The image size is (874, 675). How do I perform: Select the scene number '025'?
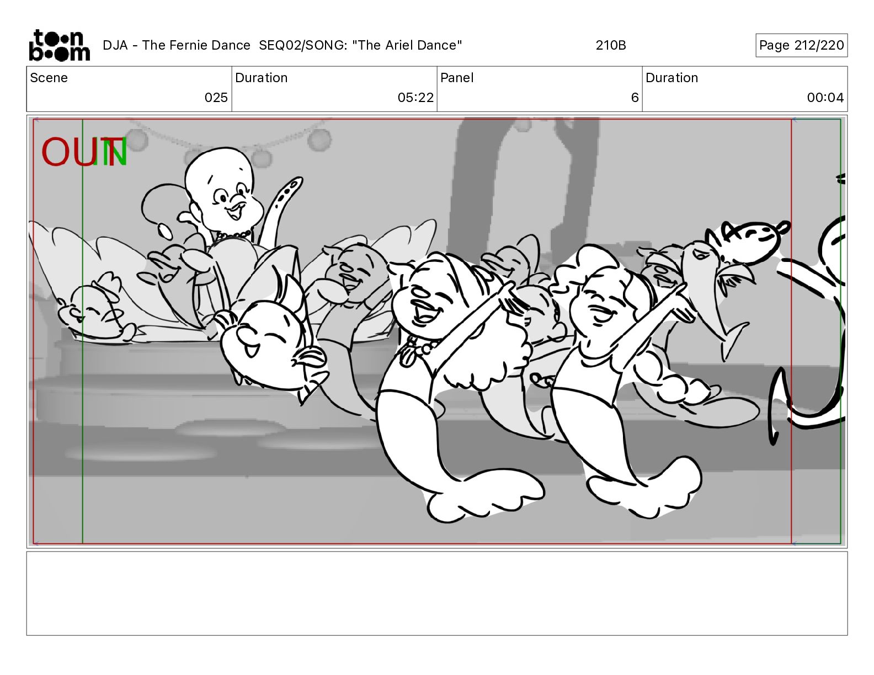[x=216, y=98]
